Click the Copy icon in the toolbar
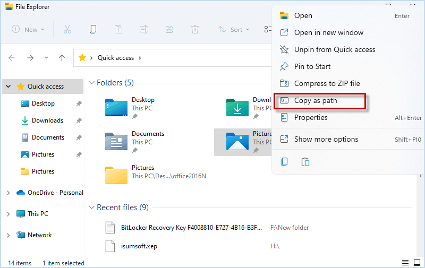The image size is (425, 268). [x=93, y=29]
